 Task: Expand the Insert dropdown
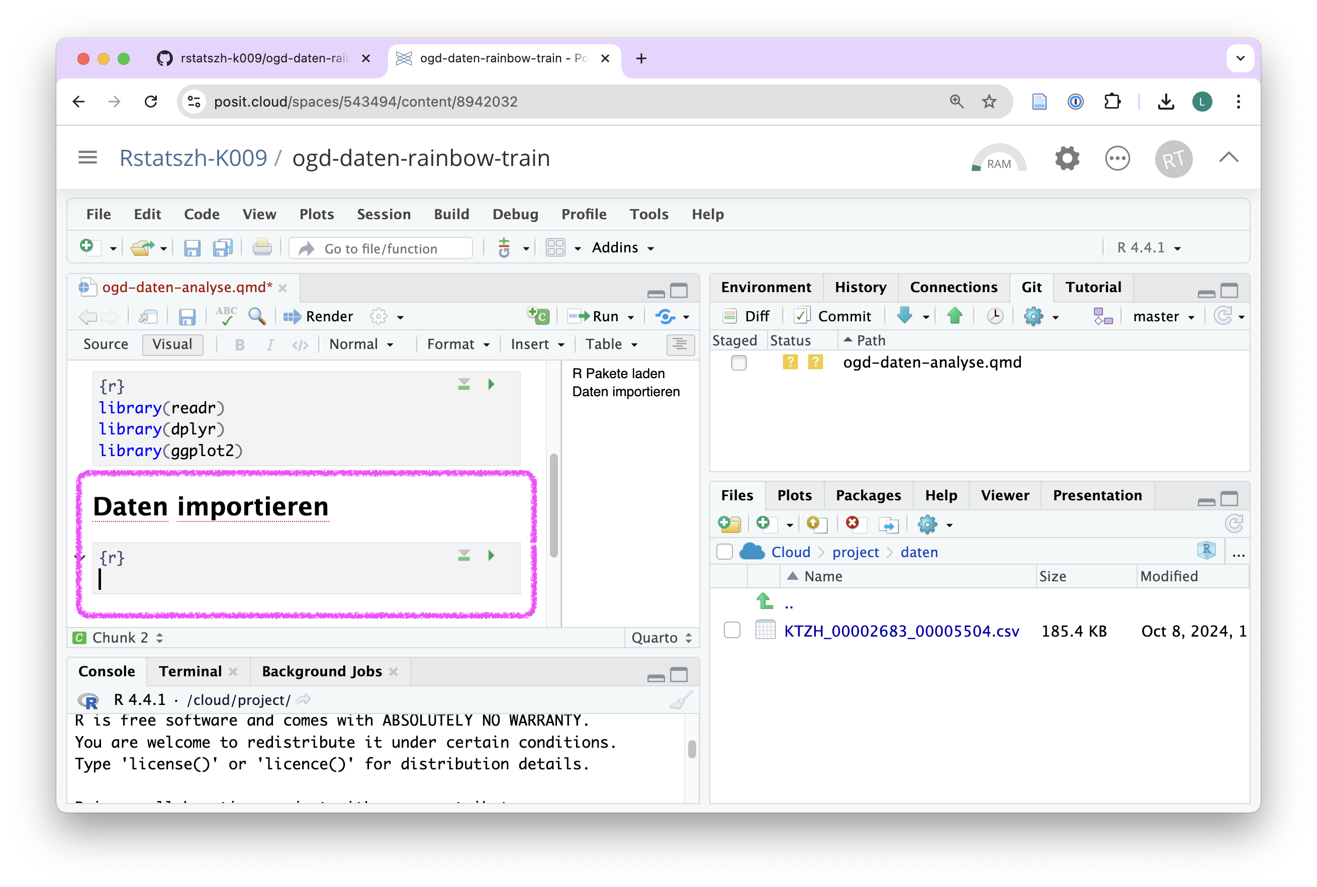[x=537, y=344]
